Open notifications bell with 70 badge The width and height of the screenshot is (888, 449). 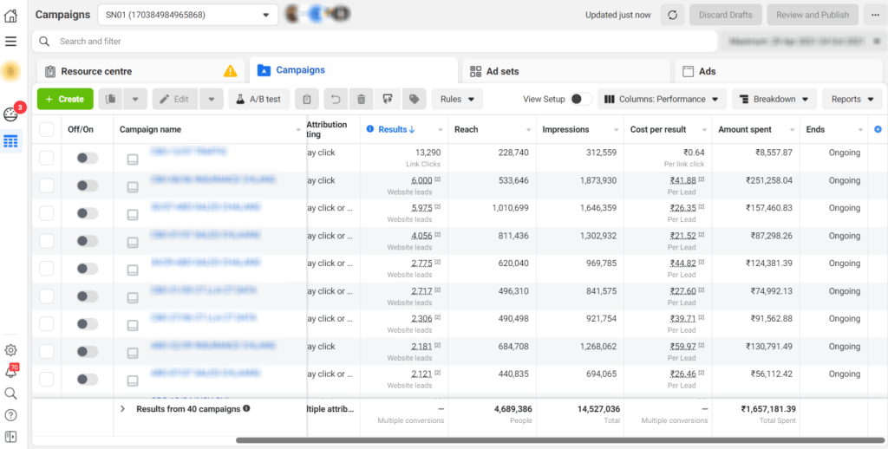[x=10, y=372]
